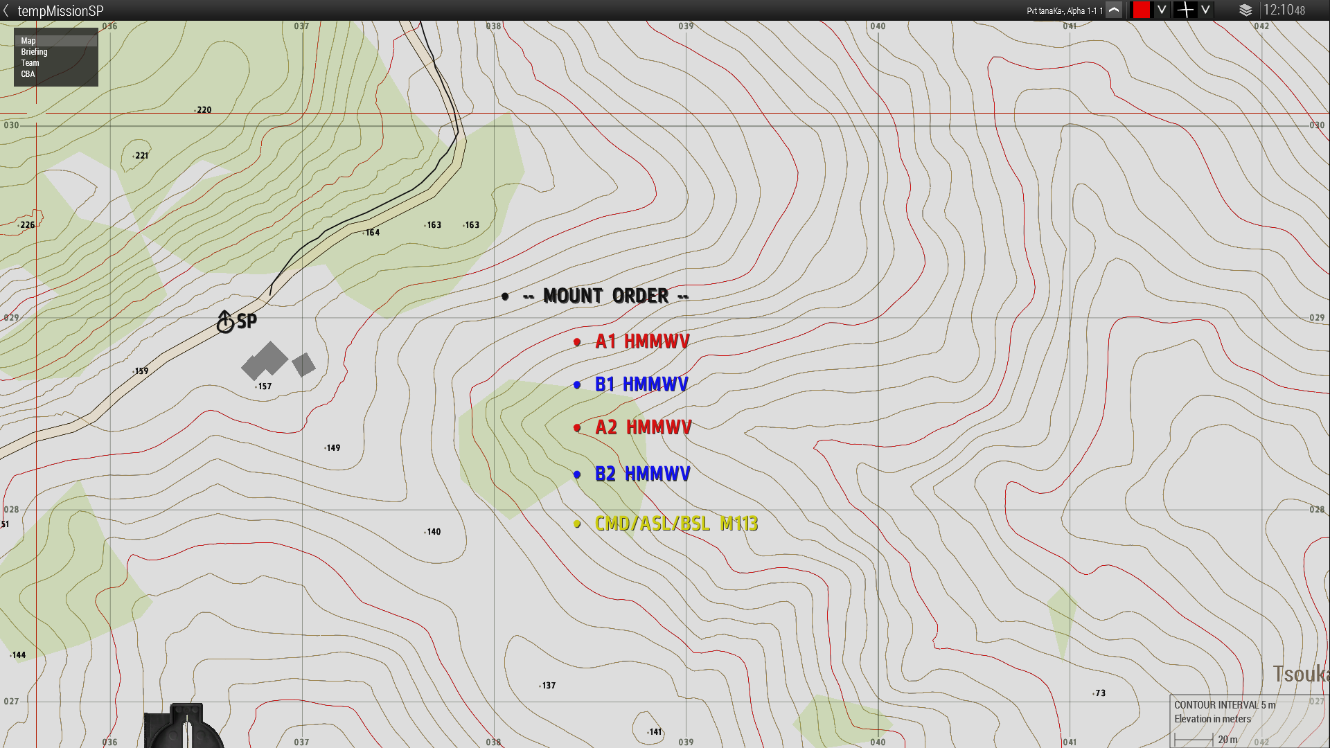The height and width of the screenshot is (748, 1330).
Task: Click the mission clock display
Action: coord(1284,10)
